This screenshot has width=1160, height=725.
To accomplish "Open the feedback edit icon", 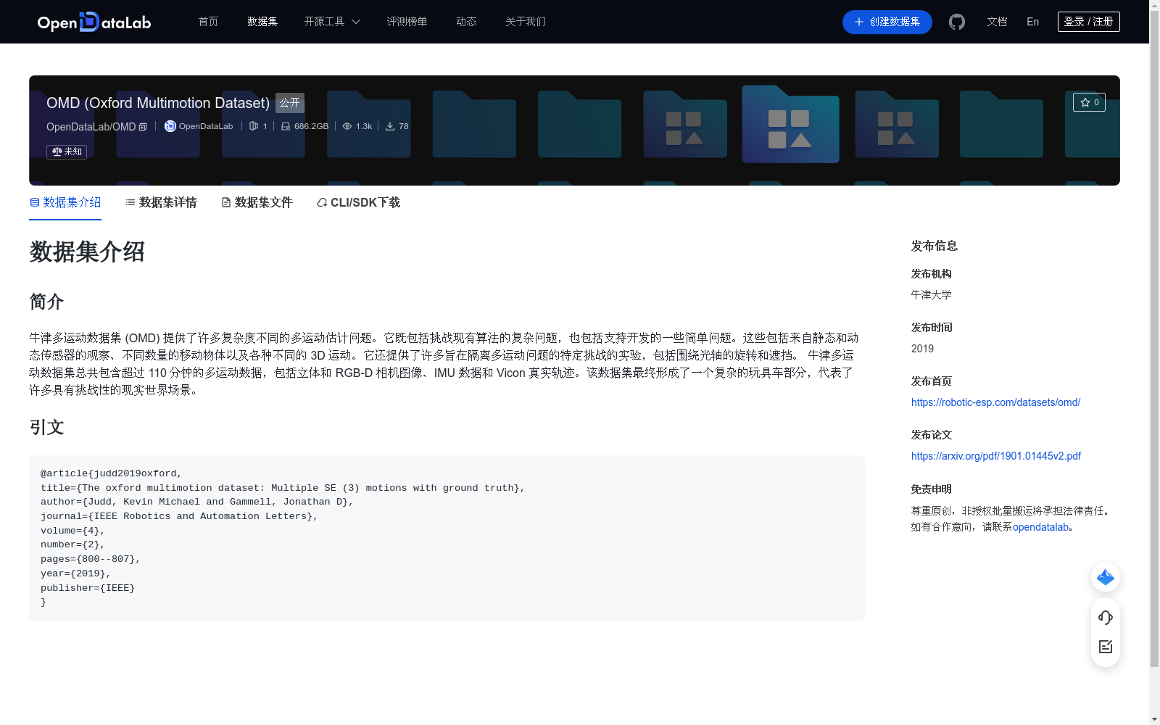I will pyautogui.click(x=1106, y=647).
